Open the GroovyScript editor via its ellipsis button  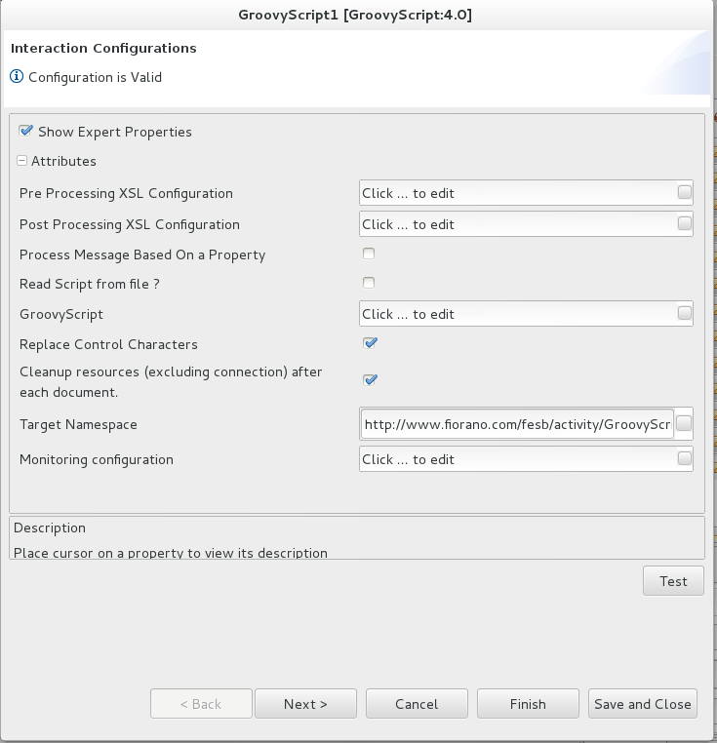coord(684,313)
